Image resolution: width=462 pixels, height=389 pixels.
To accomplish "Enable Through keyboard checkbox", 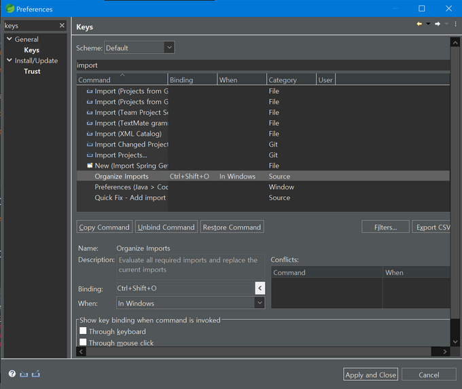I will pyautogui.click(x=83, y=331).
